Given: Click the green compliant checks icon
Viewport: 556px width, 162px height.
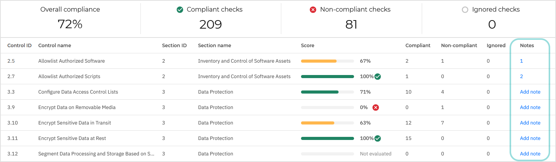Looking at the screenshot, I should click(180, 10).
